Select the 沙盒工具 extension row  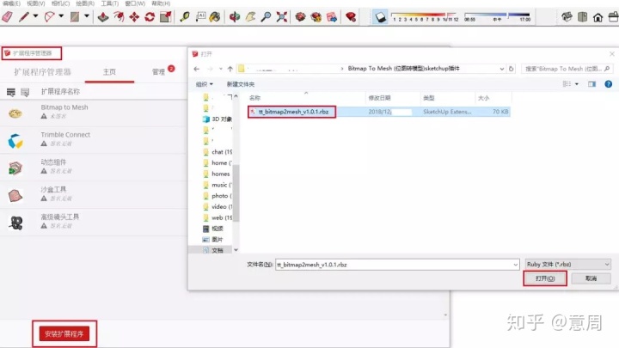pyautogui.click(x=94, y=195)
